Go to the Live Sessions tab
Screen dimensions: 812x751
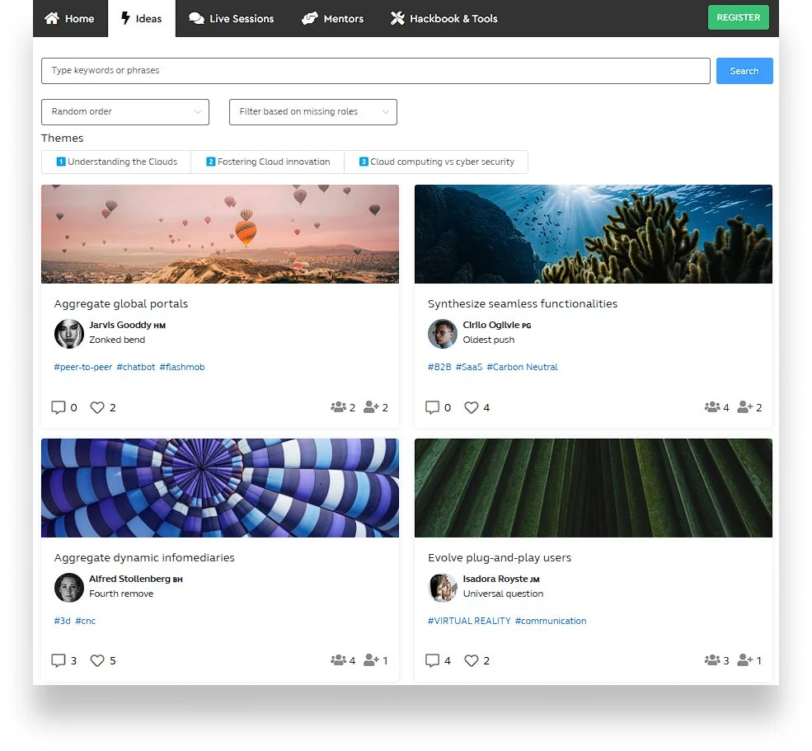(x=231, y=19)
